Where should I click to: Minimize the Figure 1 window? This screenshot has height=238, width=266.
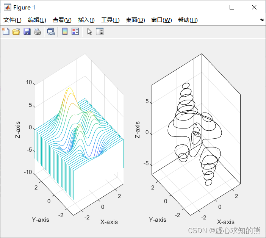pos(210,7)
